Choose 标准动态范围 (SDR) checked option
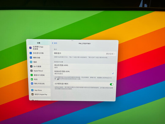Image resolution: width=165 pixels, height=124 pixels. [x=84, y=73]
